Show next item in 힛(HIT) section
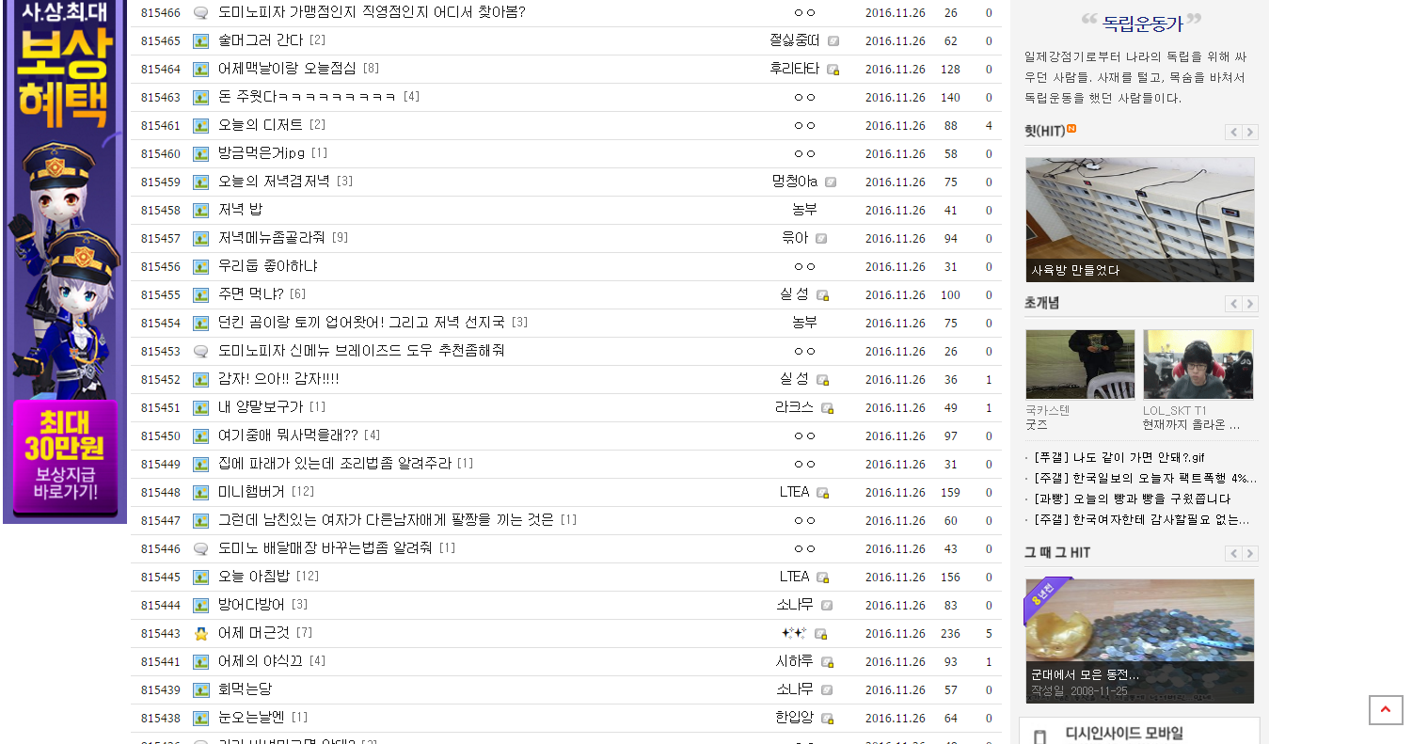Image resolution: width=1428 pixels, height=744 pixels. click(1250, 133)
